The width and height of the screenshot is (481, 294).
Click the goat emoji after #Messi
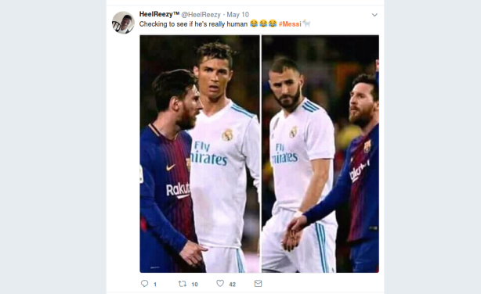coord(306,23)
